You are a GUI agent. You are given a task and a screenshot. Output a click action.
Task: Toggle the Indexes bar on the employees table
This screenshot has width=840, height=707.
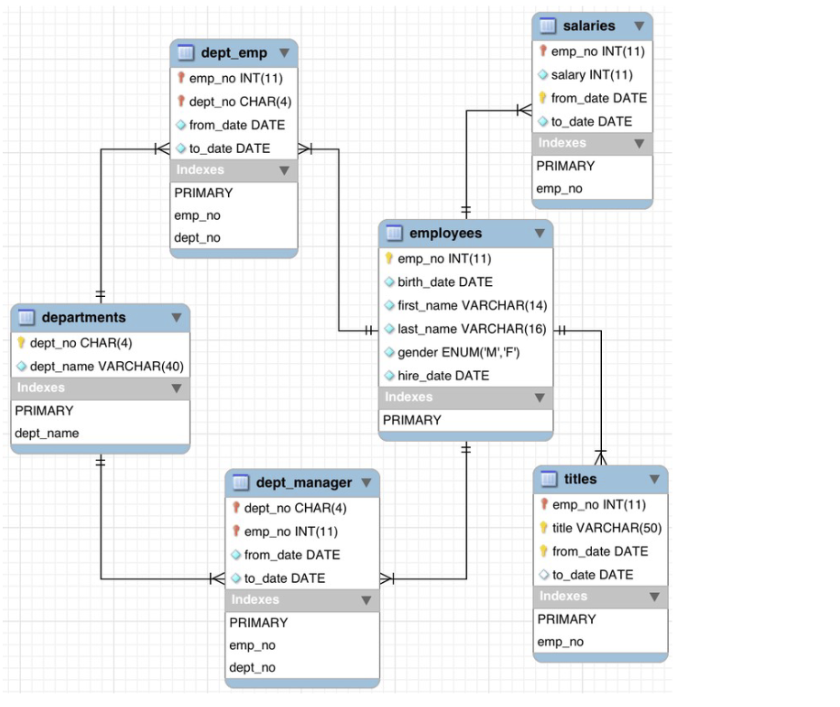click(464, 396)
